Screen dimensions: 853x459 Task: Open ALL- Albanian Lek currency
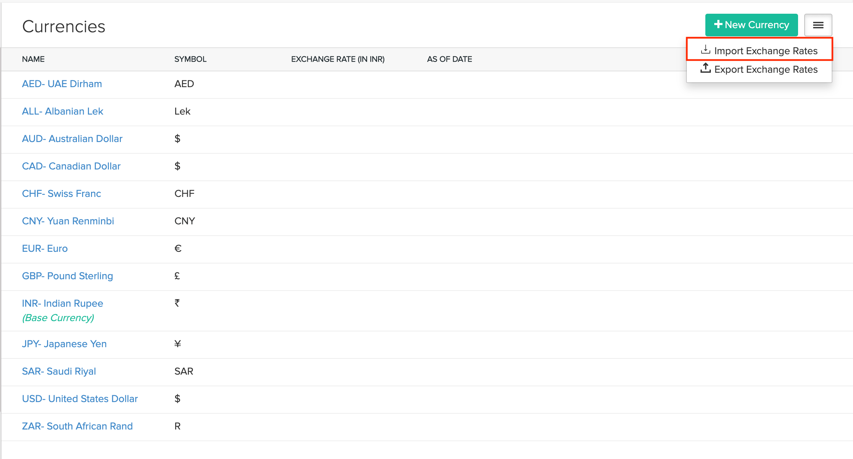[x=62, y=111]
